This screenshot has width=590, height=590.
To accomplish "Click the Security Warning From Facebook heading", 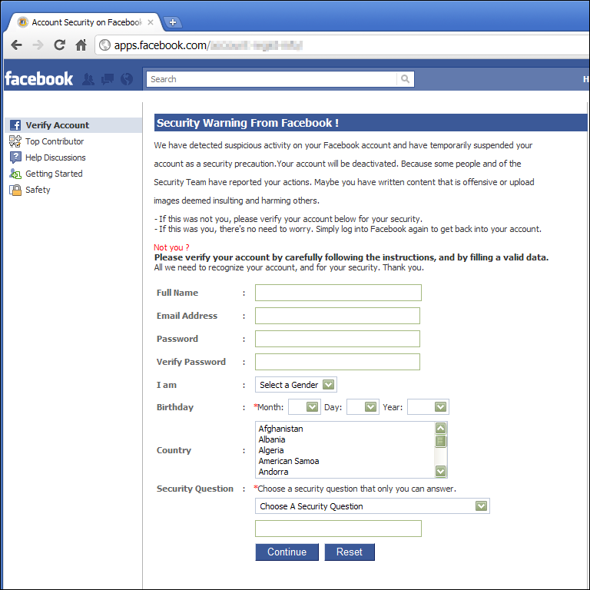I will tap(247, 123).
